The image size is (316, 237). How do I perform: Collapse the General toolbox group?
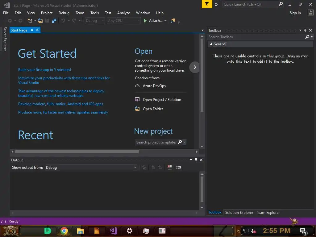coord(210,44)
